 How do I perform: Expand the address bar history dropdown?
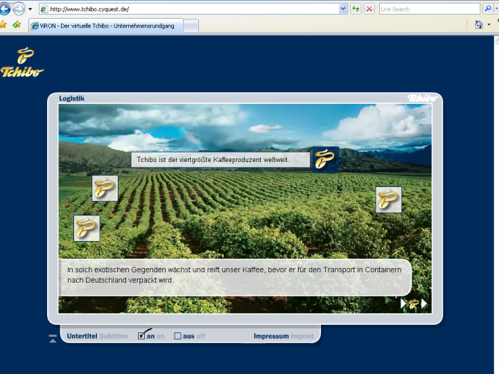343,9
